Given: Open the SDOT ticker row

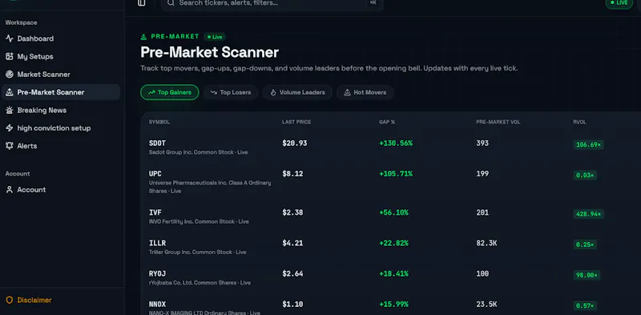Looking at the screenshot, I should pos(390,147).
